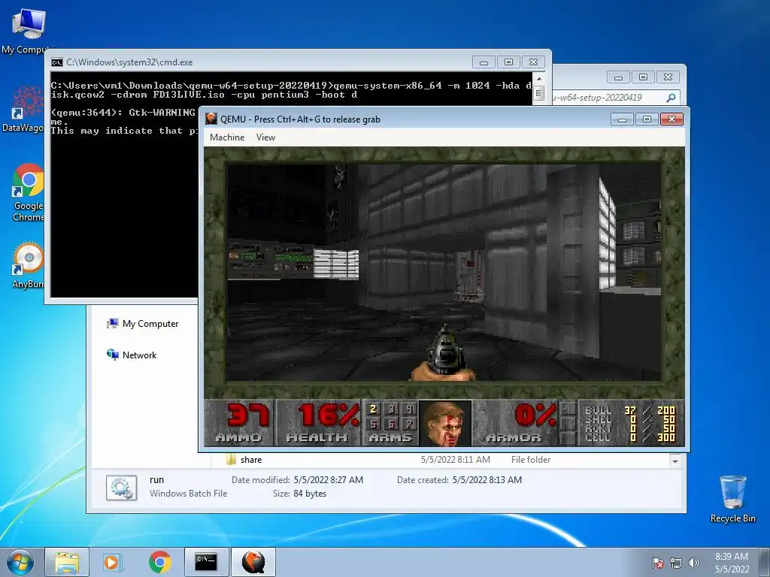Viewport: 770px width, 577px height.
Task: Open Windows Media Player from the taskbar
Action: 113,562
